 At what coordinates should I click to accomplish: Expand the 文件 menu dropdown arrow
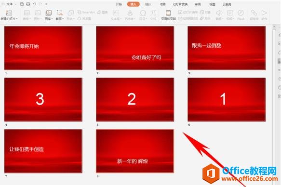click(x=15, y=4)
